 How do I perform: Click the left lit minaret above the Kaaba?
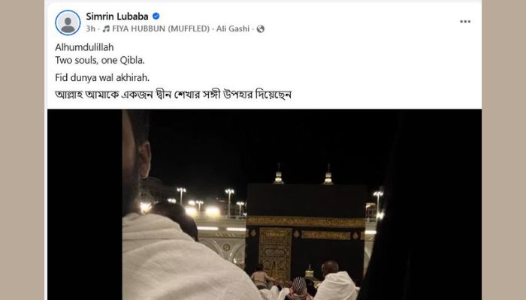pos(279,174)
